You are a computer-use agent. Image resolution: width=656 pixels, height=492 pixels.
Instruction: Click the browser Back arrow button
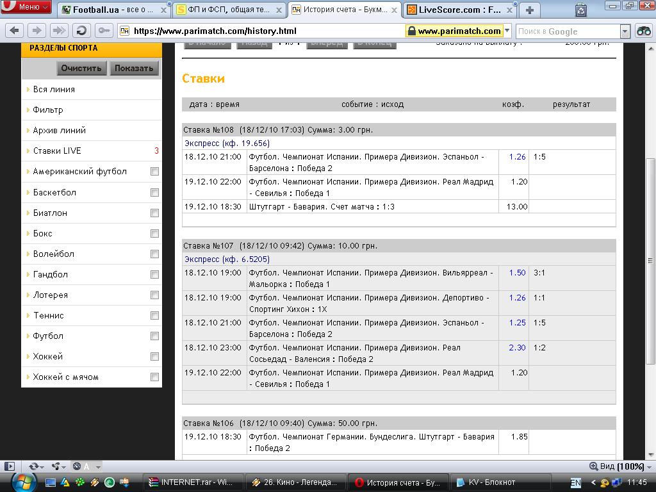15,31
